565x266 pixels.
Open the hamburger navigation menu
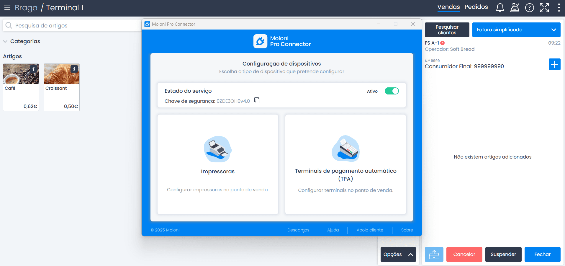pos(7,8)
